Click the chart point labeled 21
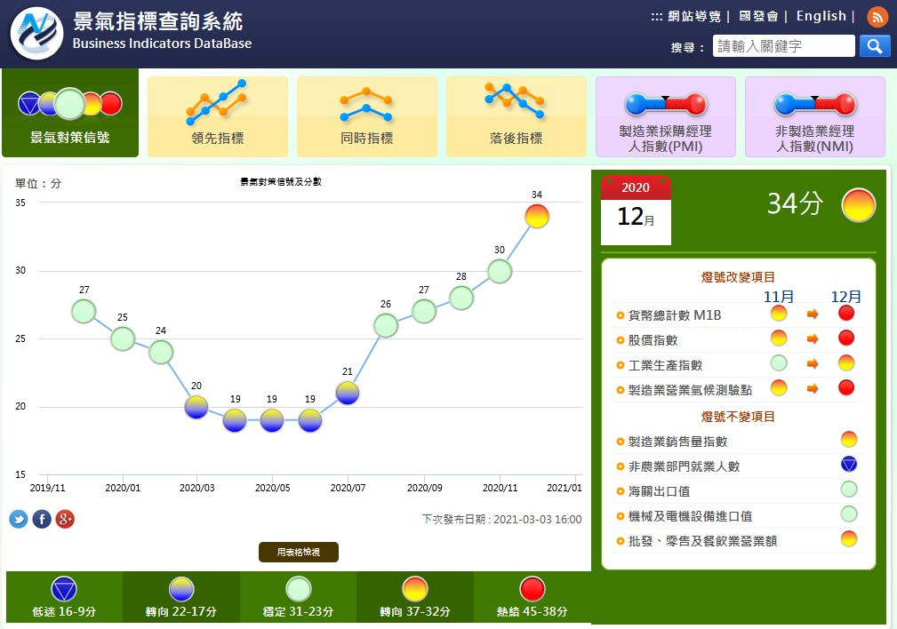Viewport: 897px width, 629px height. pos(348,393)
